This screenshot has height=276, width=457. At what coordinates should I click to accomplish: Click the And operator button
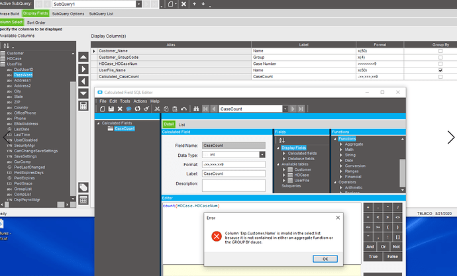370,247
